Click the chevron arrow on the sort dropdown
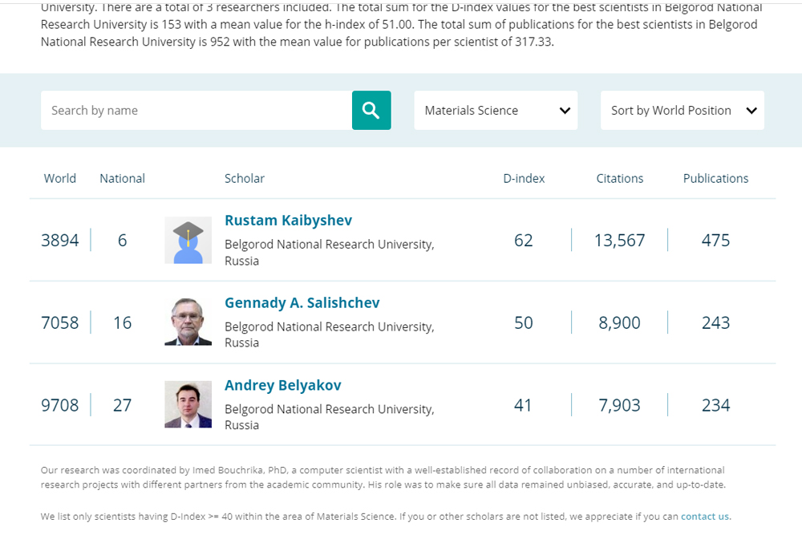The width and height of the screenshot is (802, 535). click(x=751, y=111)
